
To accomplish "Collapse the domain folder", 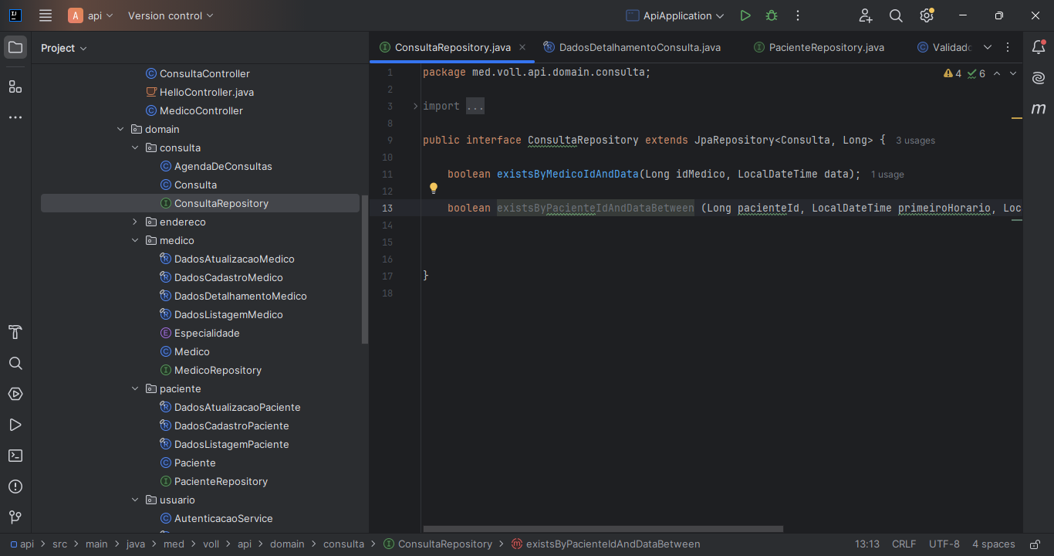I will [120, 129].
